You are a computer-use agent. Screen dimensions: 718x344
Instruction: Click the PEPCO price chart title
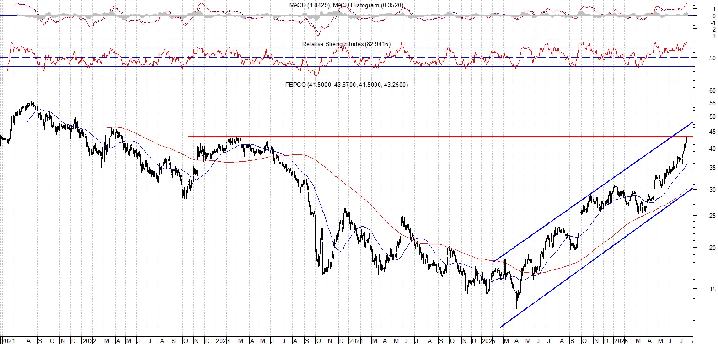(346, 85)
